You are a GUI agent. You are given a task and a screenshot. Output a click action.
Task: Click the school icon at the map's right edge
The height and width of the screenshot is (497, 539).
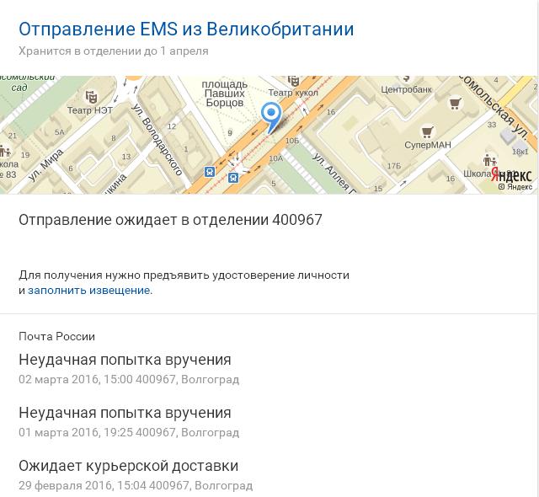pyautogui.click(x=489, y=160)
